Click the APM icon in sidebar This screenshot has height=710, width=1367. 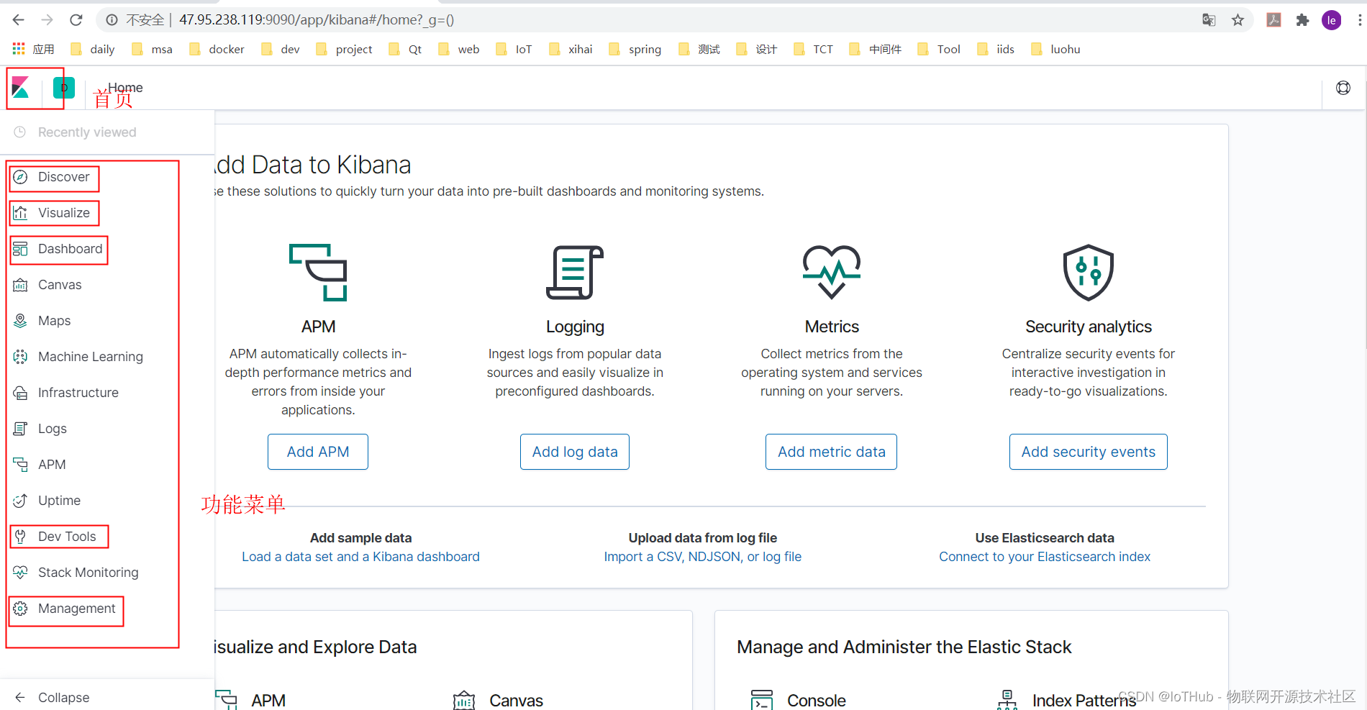coord(21,465)
